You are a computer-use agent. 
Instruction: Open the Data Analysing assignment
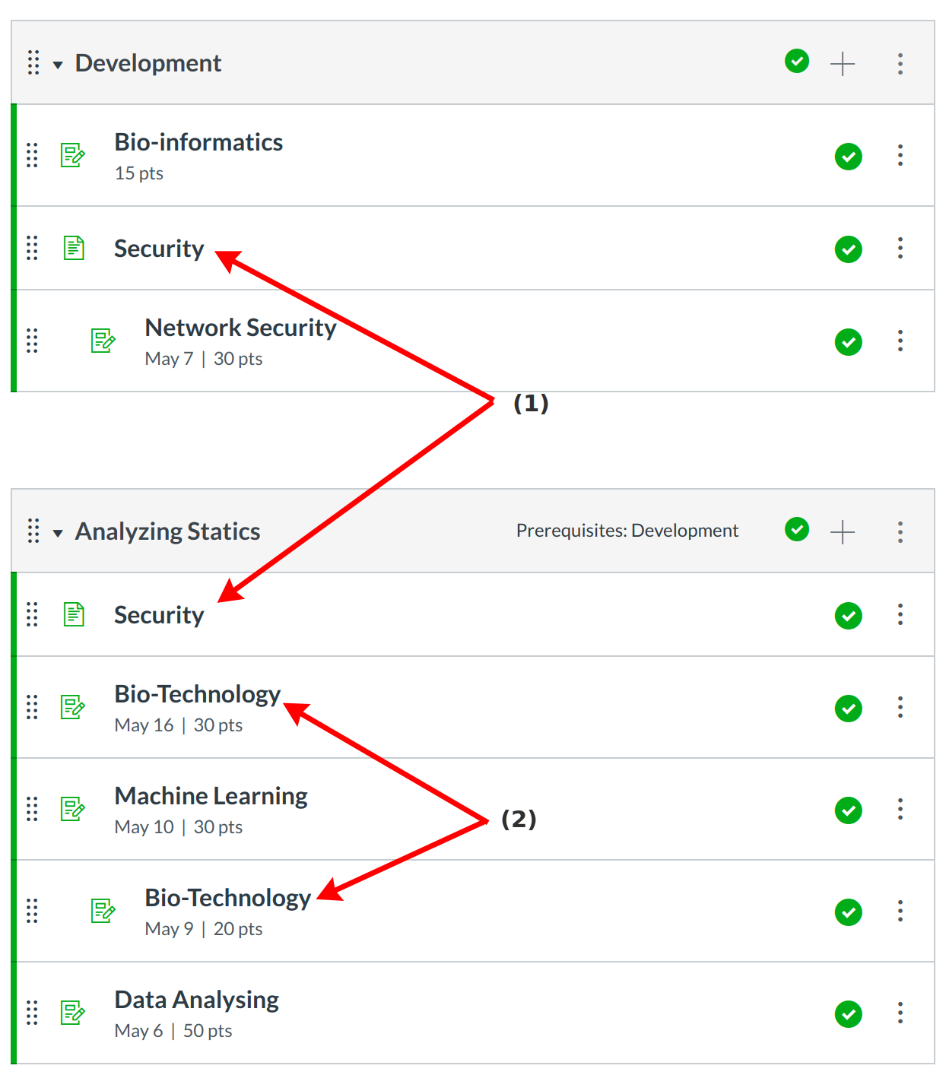point(196,1000)
